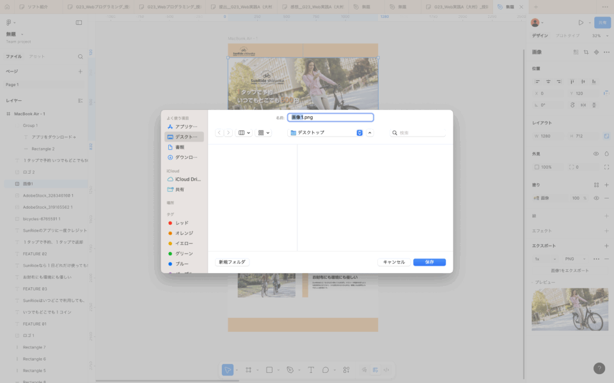Viewport: 614px width, 383px height.
Task: Open iCloud Drive in the sidebar
Action: pos(184,179)
